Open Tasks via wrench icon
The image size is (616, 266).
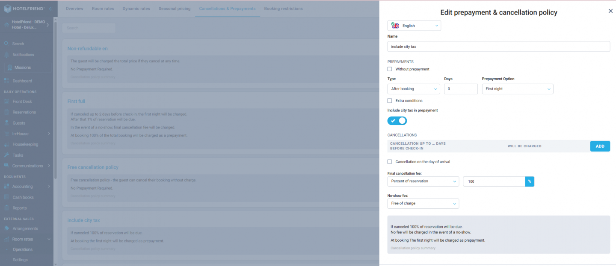click(x=6, y=155)
